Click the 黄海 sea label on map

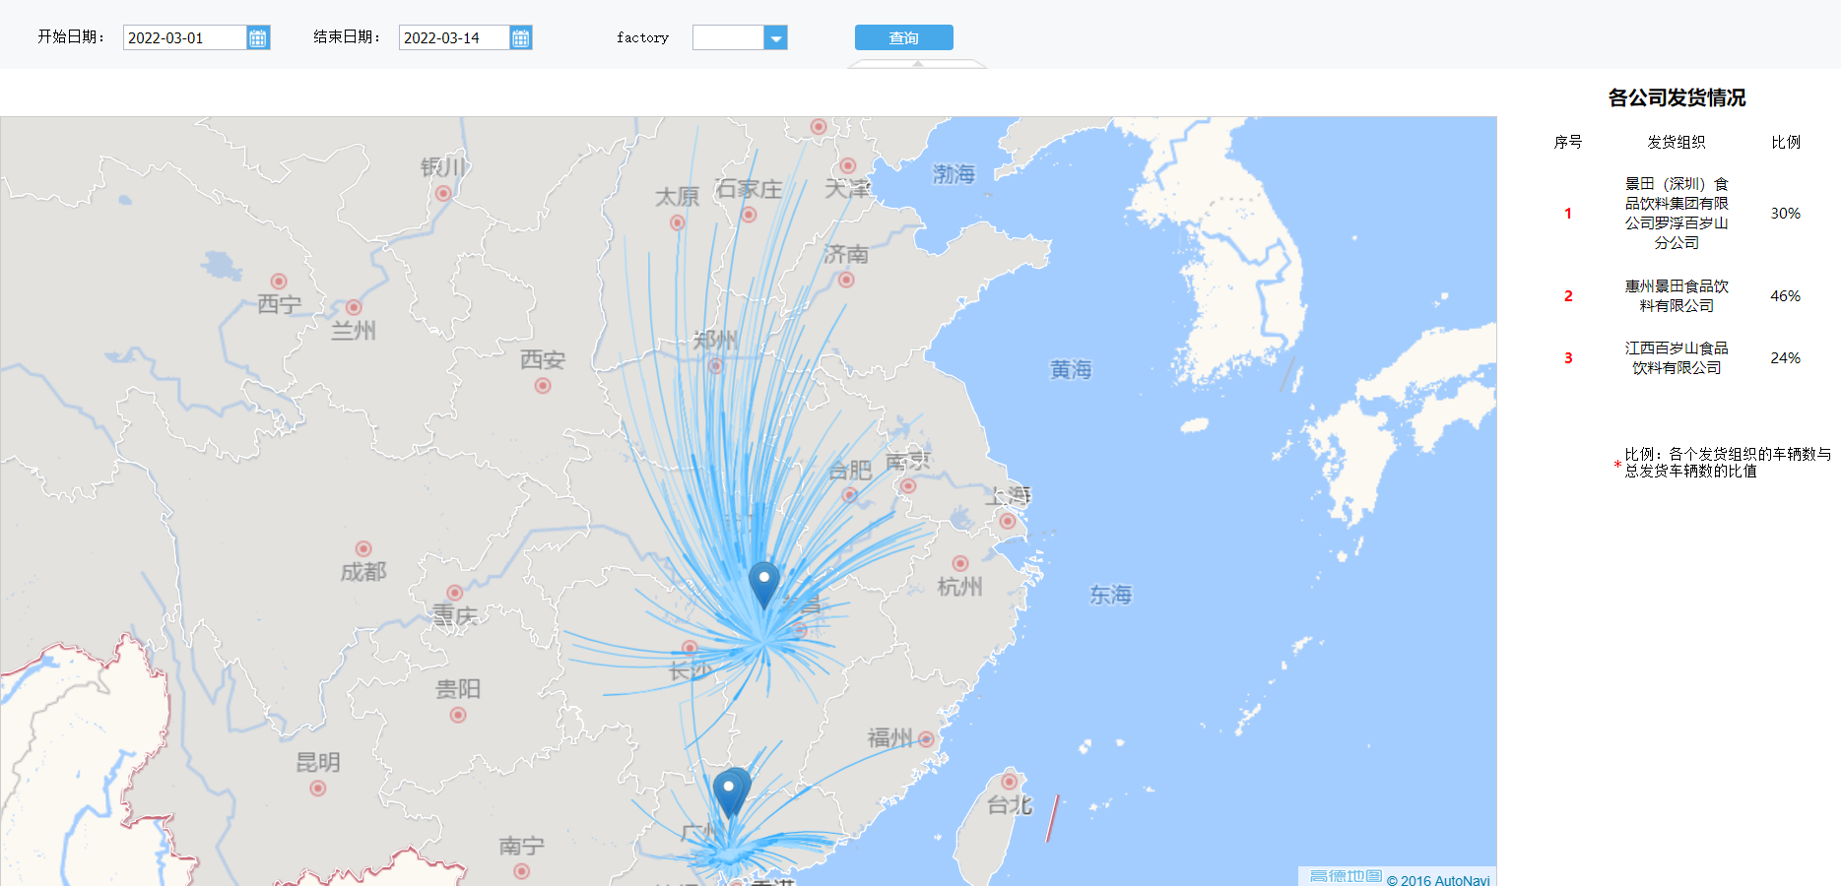point(1071,369)
